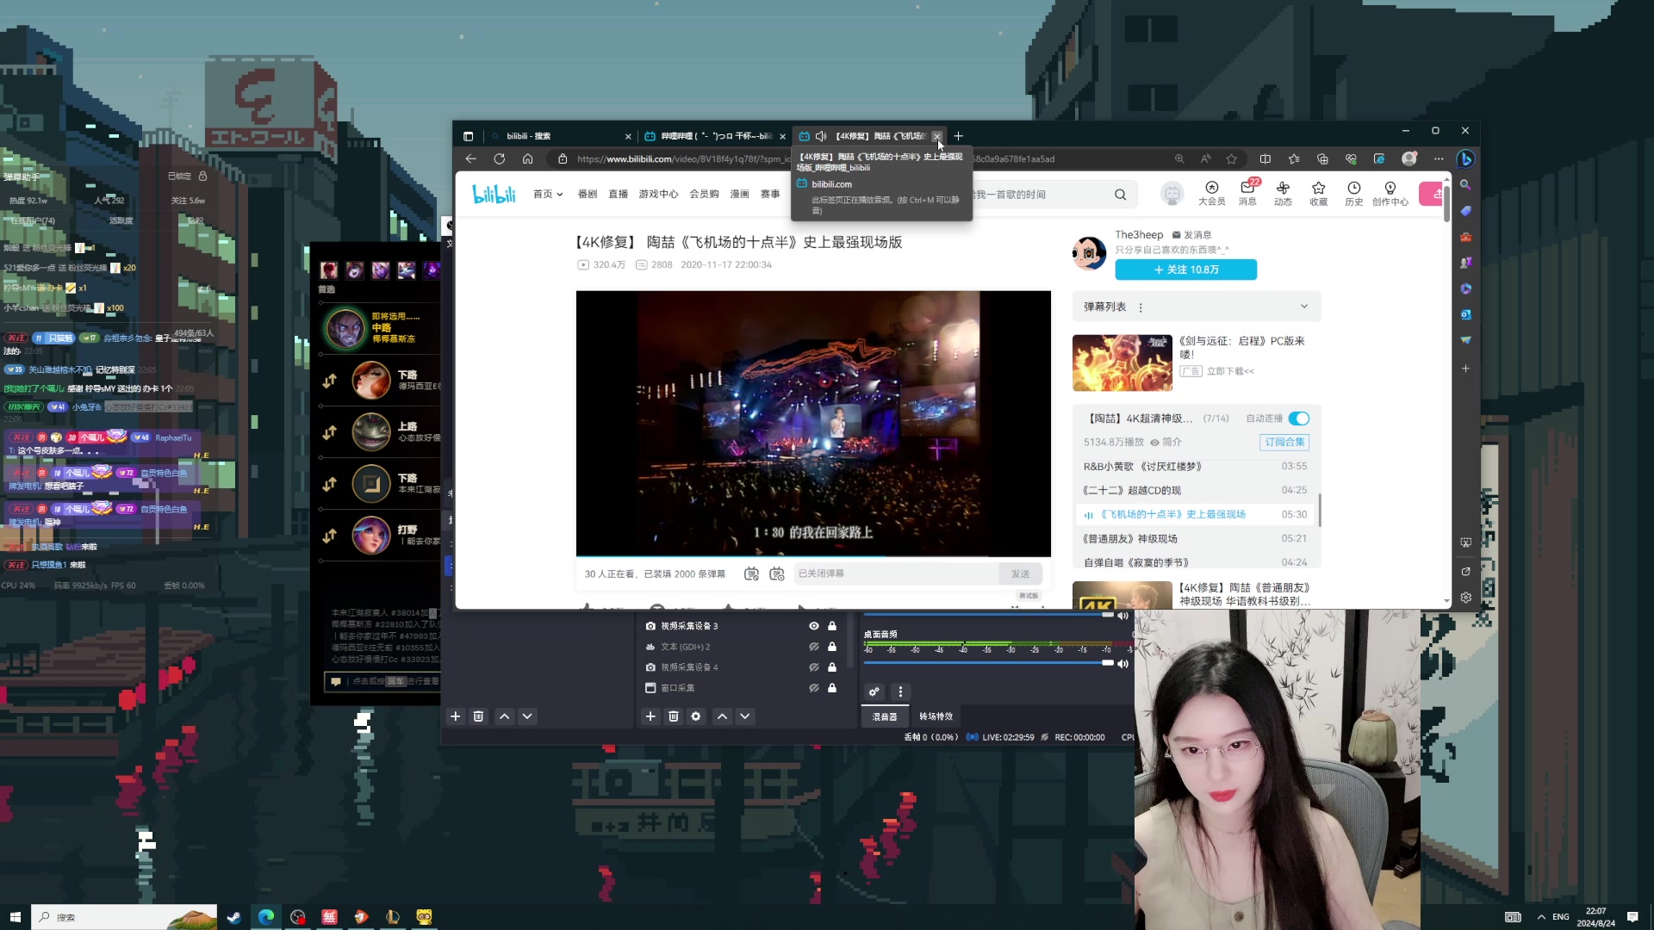Image resolution: width=1654 pixels, height=930 pixels.
Task: Add a new OBS source
Action: click(650, 716)
